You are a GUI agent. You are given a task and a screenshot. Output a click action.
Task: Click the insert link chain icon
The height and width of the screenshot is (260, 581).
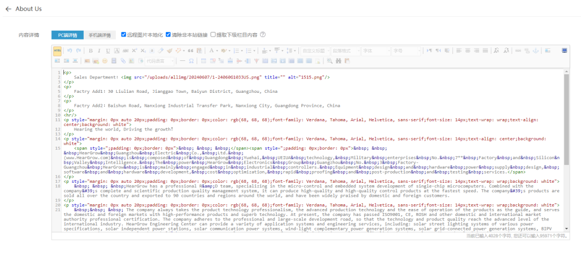coord(518,50)
